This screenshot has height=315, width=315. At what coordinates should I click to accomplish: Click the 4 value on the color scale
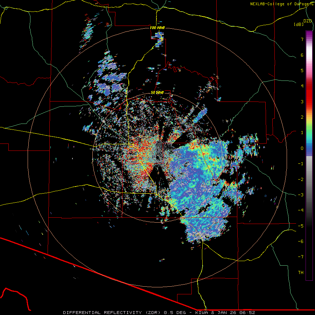[302, 86]
